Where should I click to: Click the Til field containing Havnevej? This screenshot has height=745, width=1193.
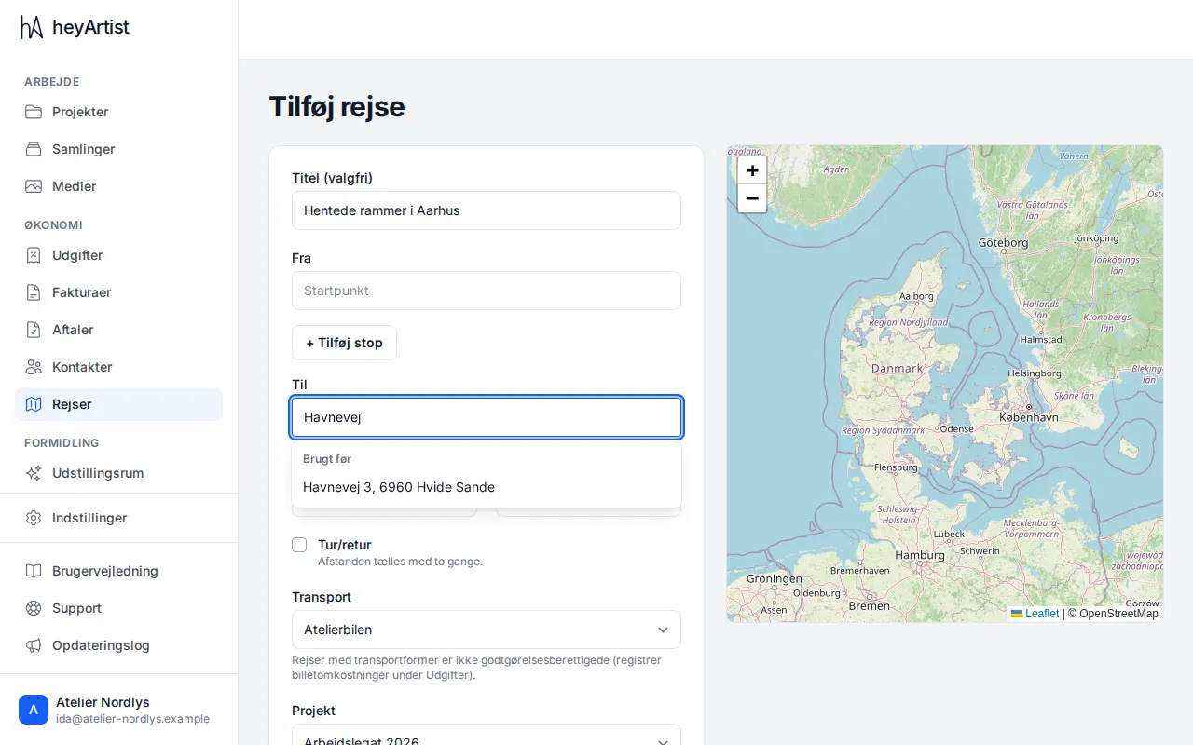[487, 417]
